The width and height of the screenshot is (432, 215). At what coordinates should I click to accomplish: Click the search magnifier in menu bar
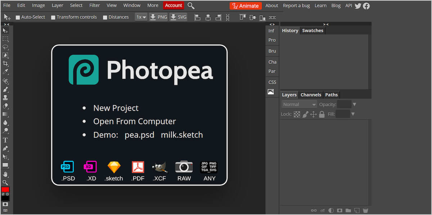tap(191, 5)
